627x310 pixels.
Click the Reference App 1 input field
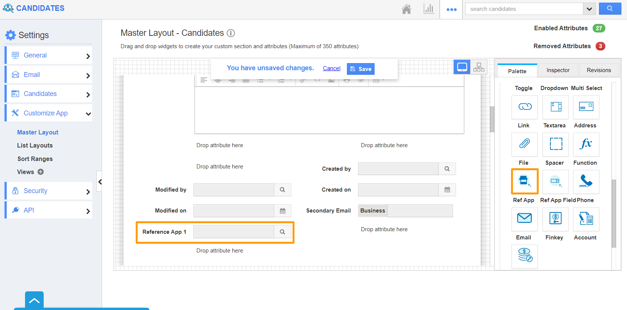tap(234, 232)
